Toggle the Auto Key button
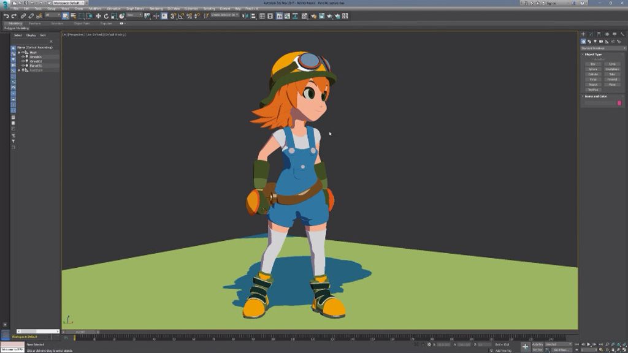This screenshot has width=628, height=353. point(537,344)
